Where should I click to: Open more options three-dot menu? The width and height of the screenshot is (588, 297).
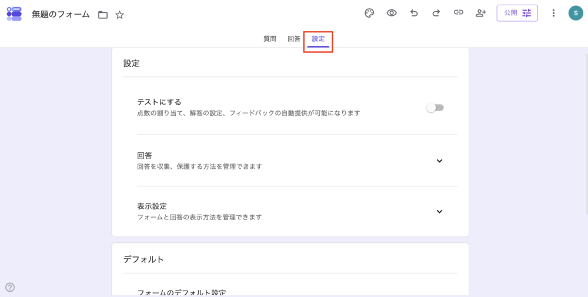click(553, 13)
